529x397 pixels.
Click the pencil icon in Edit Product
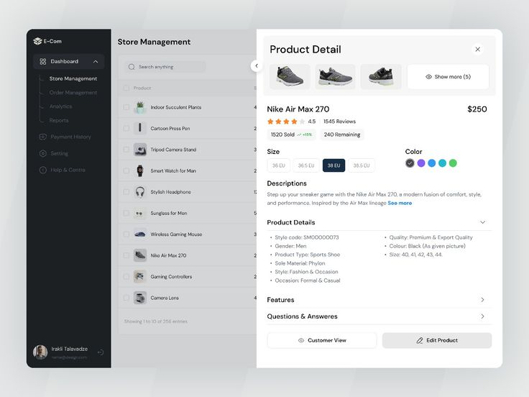[420, 340]
